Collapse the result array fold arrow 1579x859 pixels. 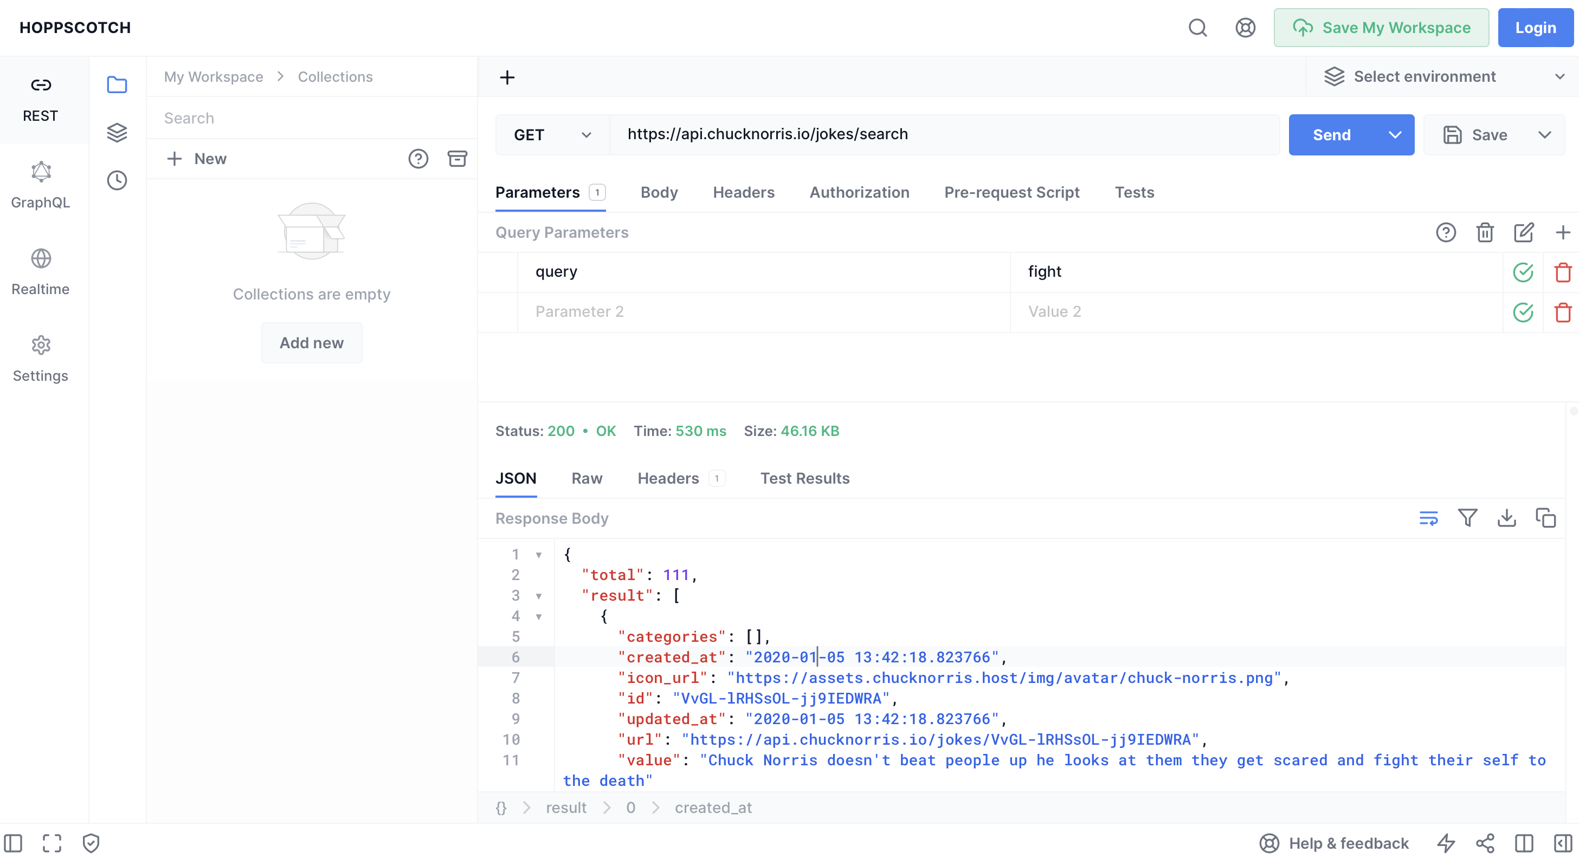coord(539,596)
